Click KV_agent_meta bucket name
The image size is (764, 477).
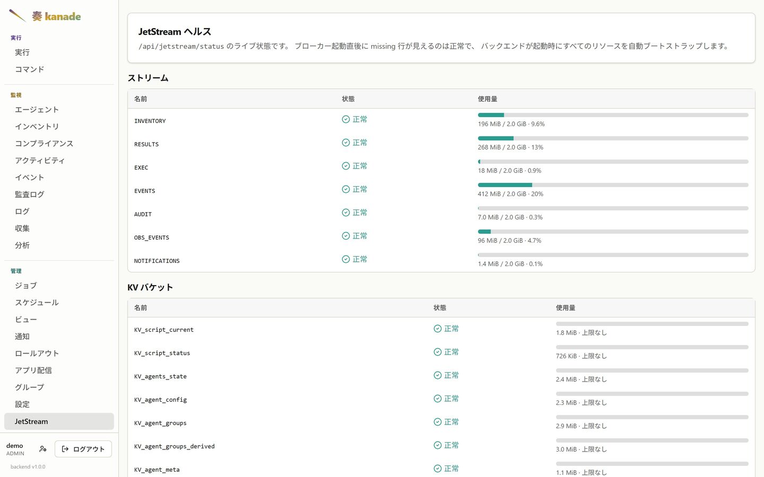point(157,470)
